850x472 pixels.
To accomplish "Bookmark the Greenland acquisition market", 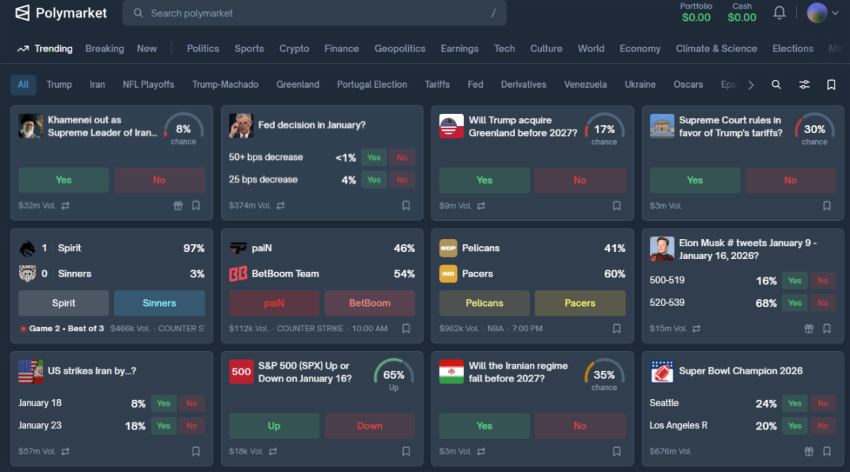I will tap(617, 206).
